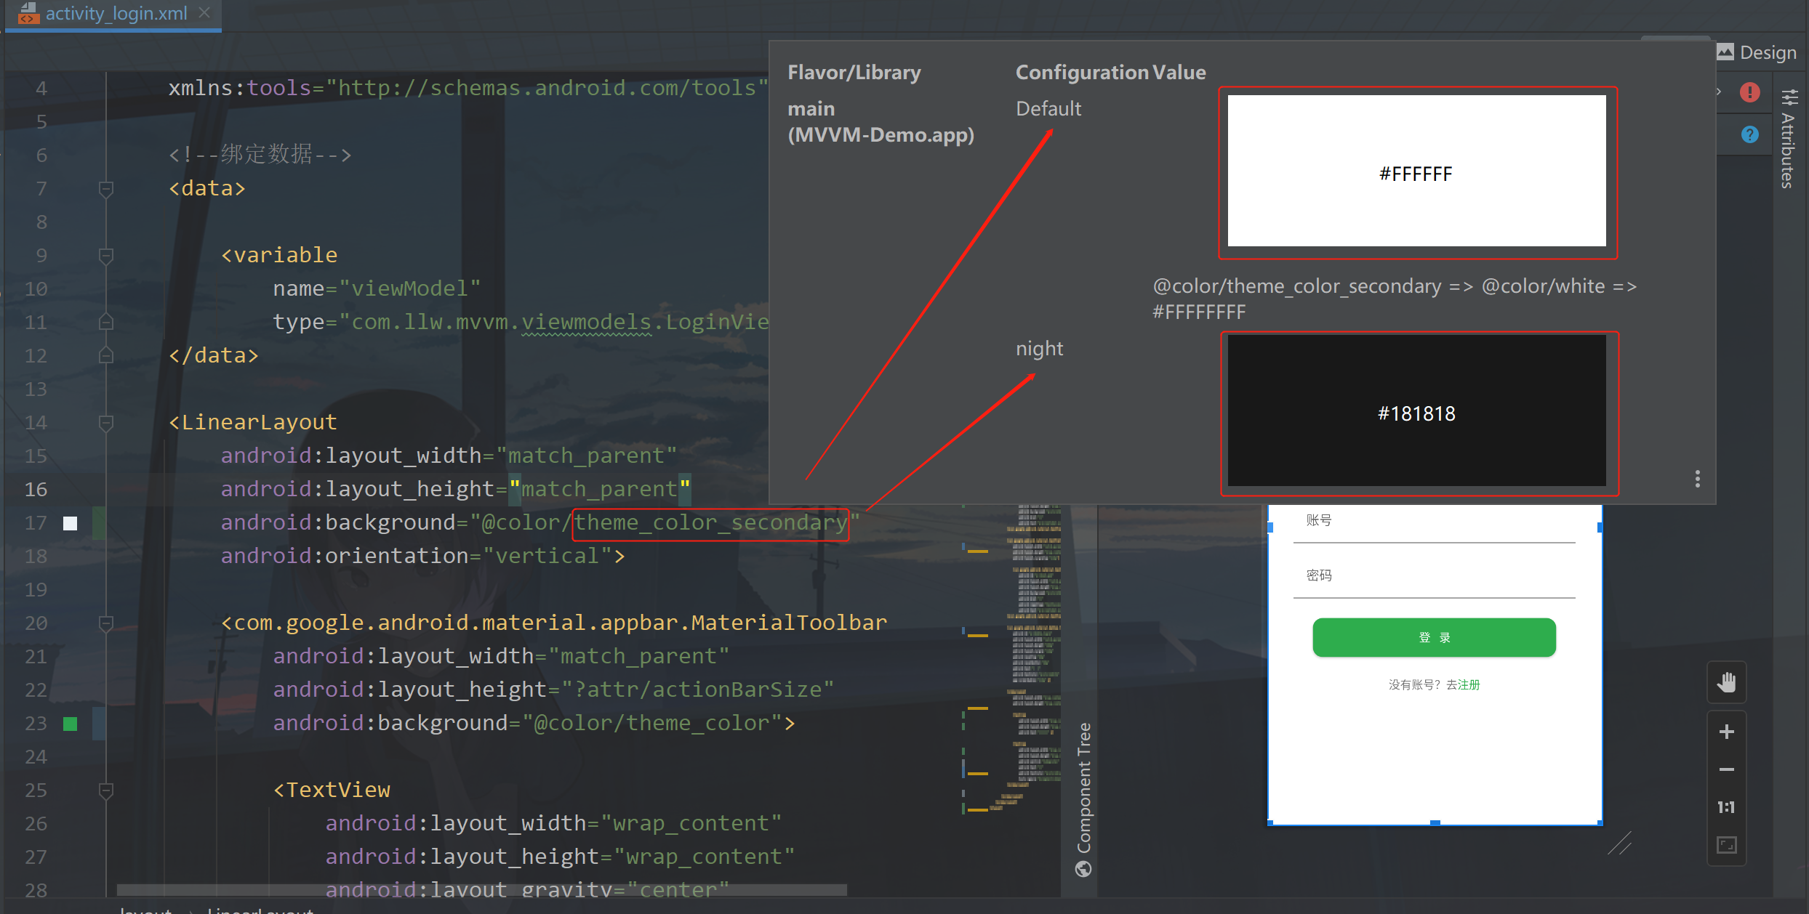Click the 密码 input field in preview
This screenshot has height=914, width=1809.
pos(1434,578)
